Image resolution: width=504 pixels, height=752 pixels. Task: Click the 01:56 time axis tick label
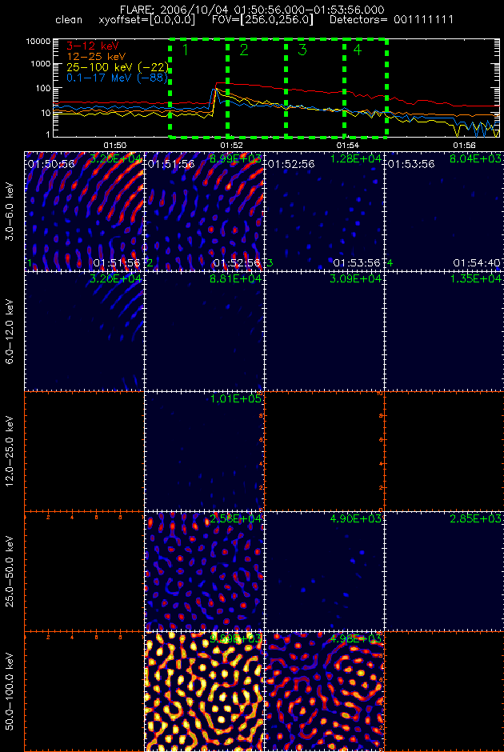pyautogui.click(x=464, y=146)
